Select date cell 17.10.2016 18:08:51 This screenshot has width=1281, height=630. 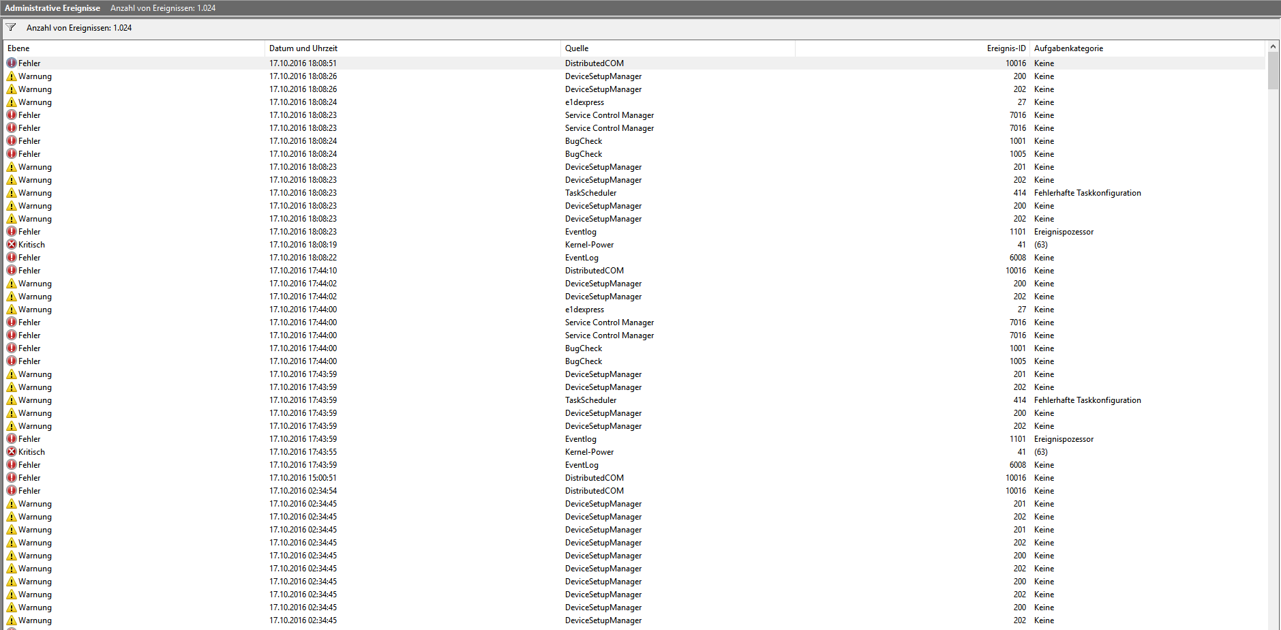point(303,63)
